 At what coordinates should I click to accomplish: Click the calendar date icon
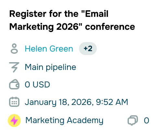(x=14, y=102)
